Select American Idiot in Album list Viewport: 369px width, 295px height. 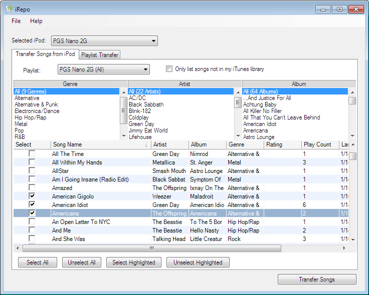click(x=295, y=124)
